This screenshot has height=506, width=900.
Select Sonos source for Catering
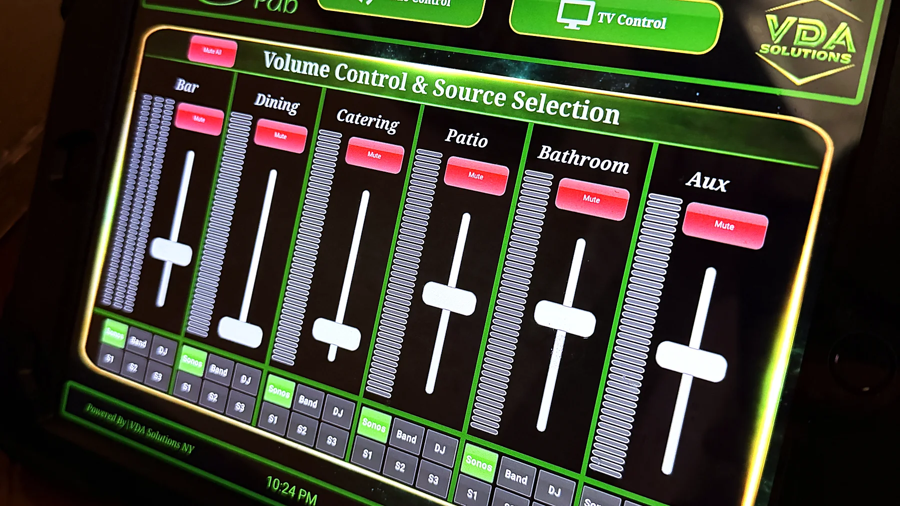(279, 391)
